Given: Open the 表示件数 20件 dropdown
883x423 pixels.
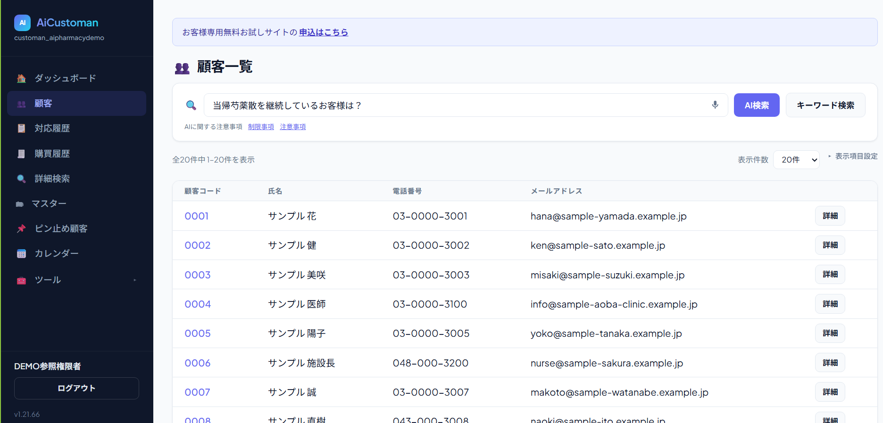Looking at the screenshot, I should (x=796, y=160).
